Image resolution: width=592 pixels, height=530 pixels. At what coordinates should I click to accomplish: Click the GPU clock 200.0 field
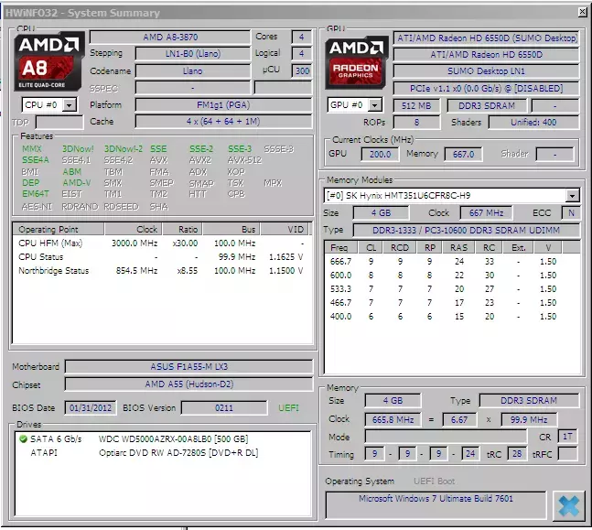point(380,154)
